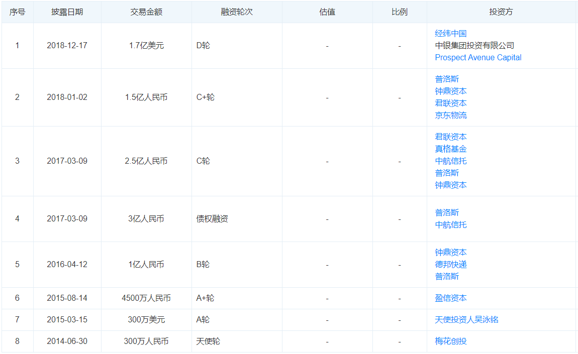Click the 序号 column header
The height and width of the screenshot is (354, 578).
pos(17,12)
